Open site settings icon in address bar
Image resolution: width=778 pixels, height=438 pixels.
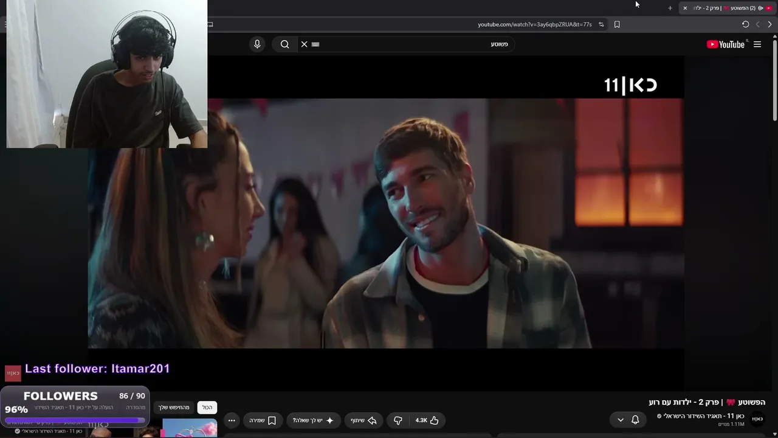pyautogui.click(x=601, y=24)
